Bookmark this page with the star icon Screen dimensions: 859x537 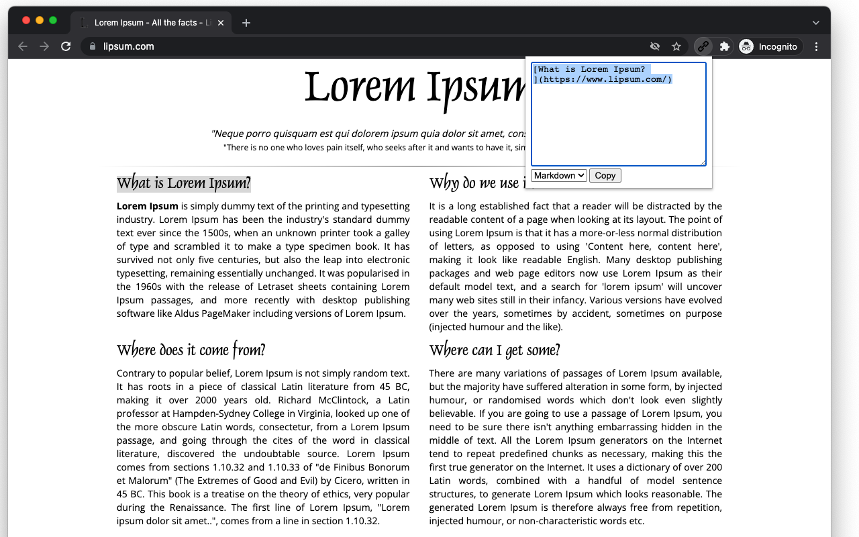click(676, 46)
